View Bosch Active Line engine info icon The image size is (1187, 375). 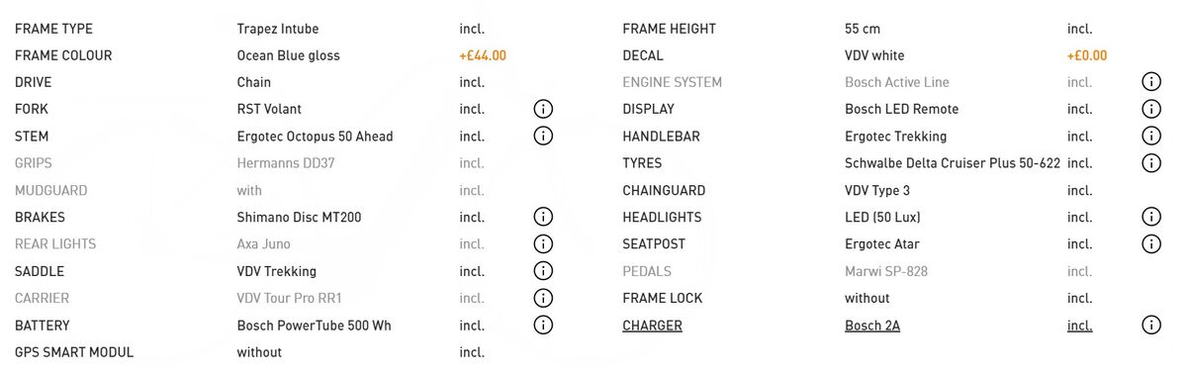pyautogui.click(x=1150, y=82)
